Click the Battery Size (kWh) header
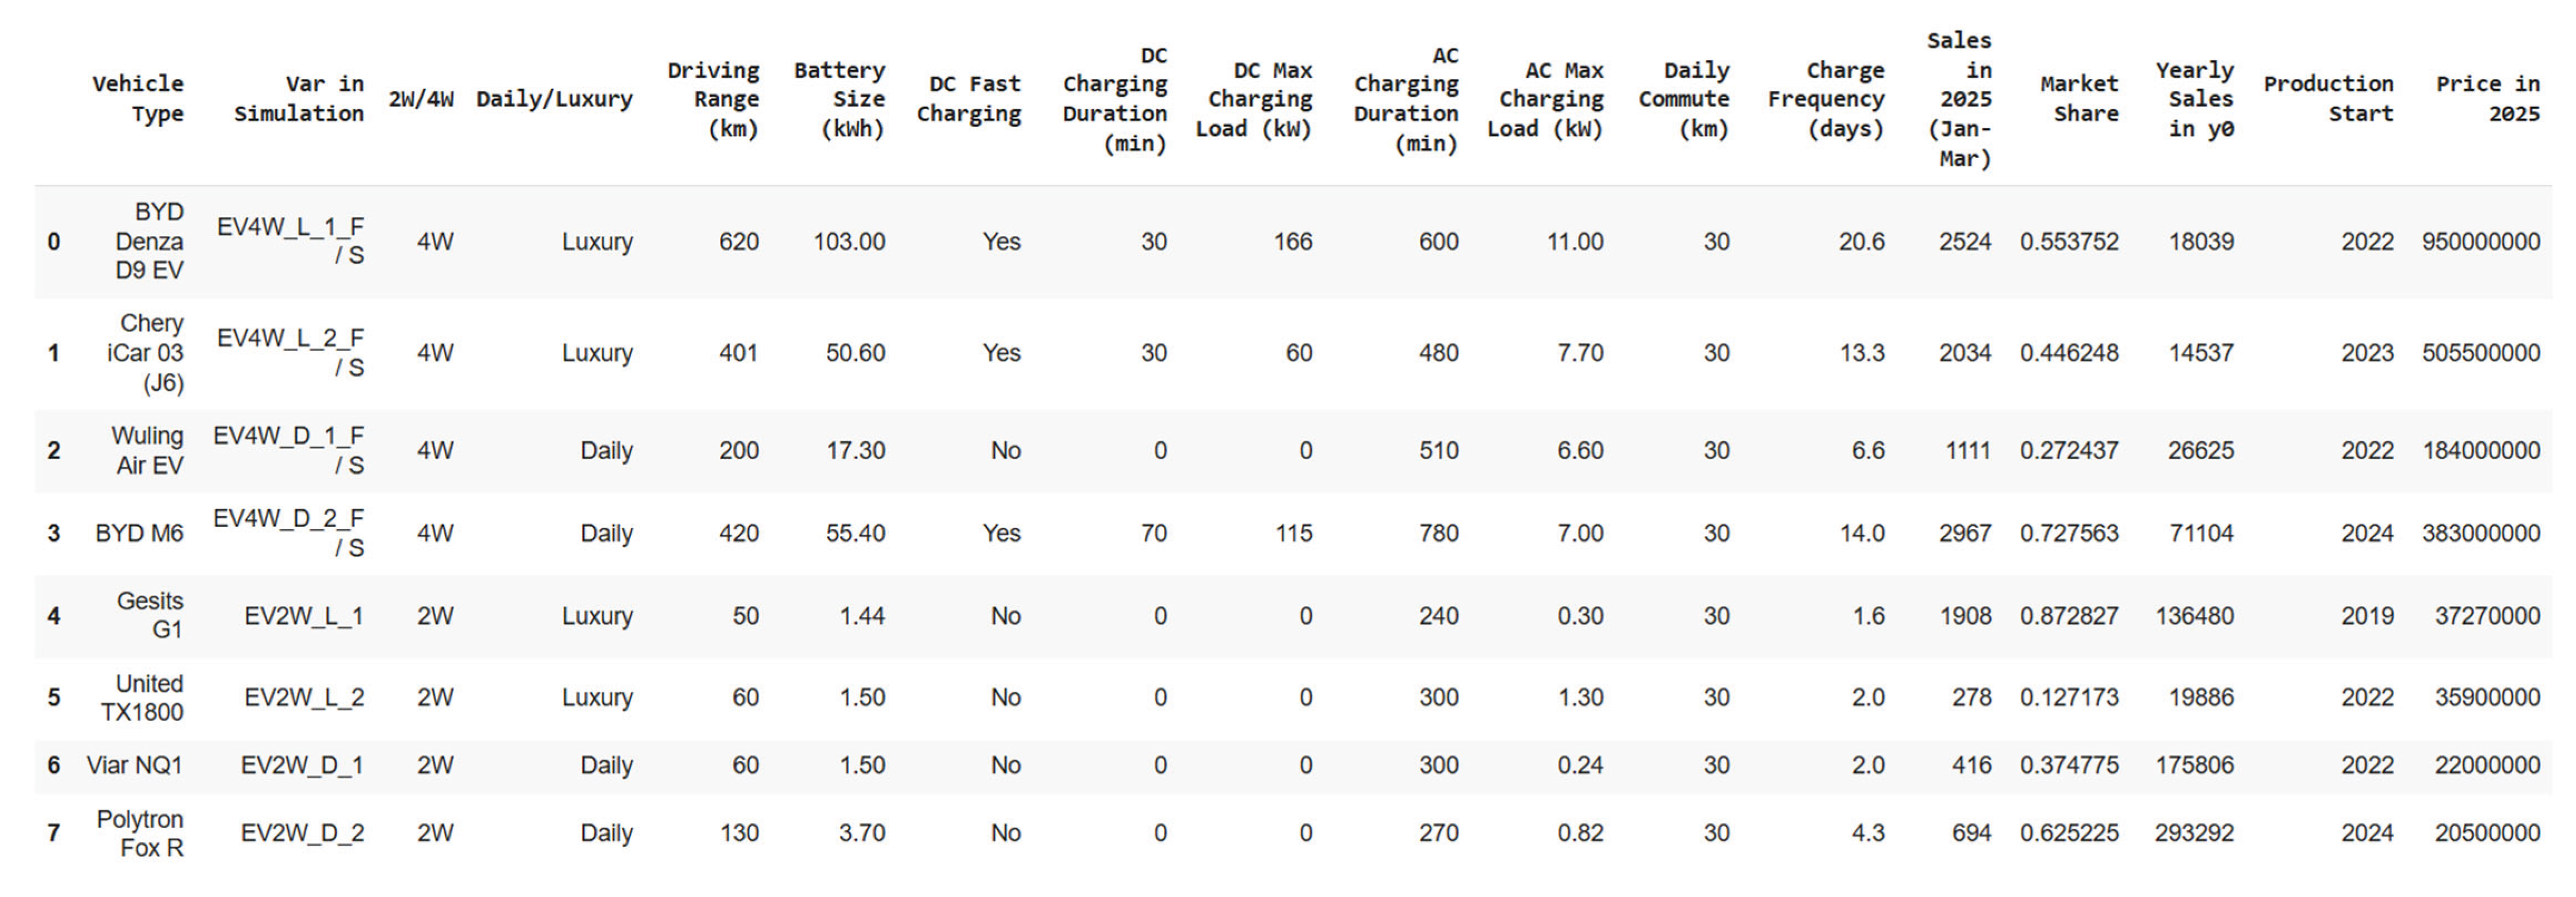The image size is (2576, 897). tap(839, 98)
